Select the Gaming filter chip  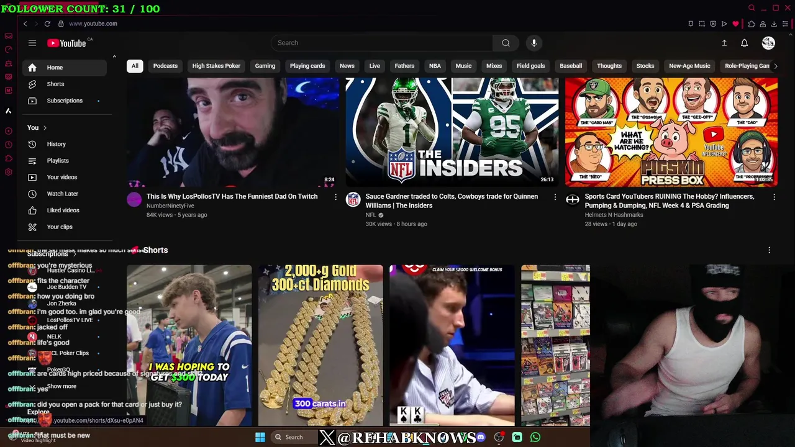pyautogui.click(x=265, y=66)
